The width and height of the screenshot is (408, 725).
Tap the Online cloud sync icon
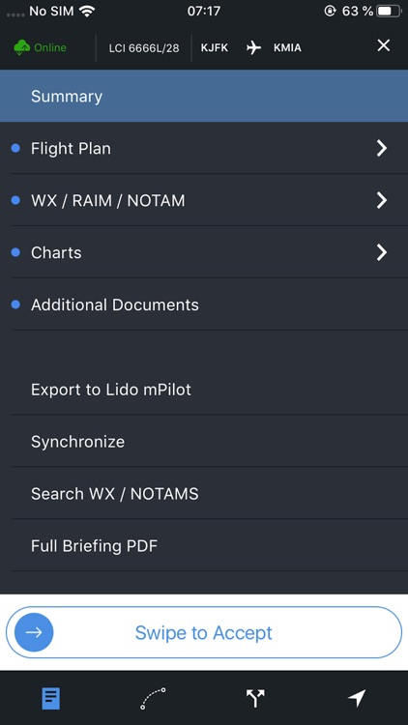coord(21,47)
